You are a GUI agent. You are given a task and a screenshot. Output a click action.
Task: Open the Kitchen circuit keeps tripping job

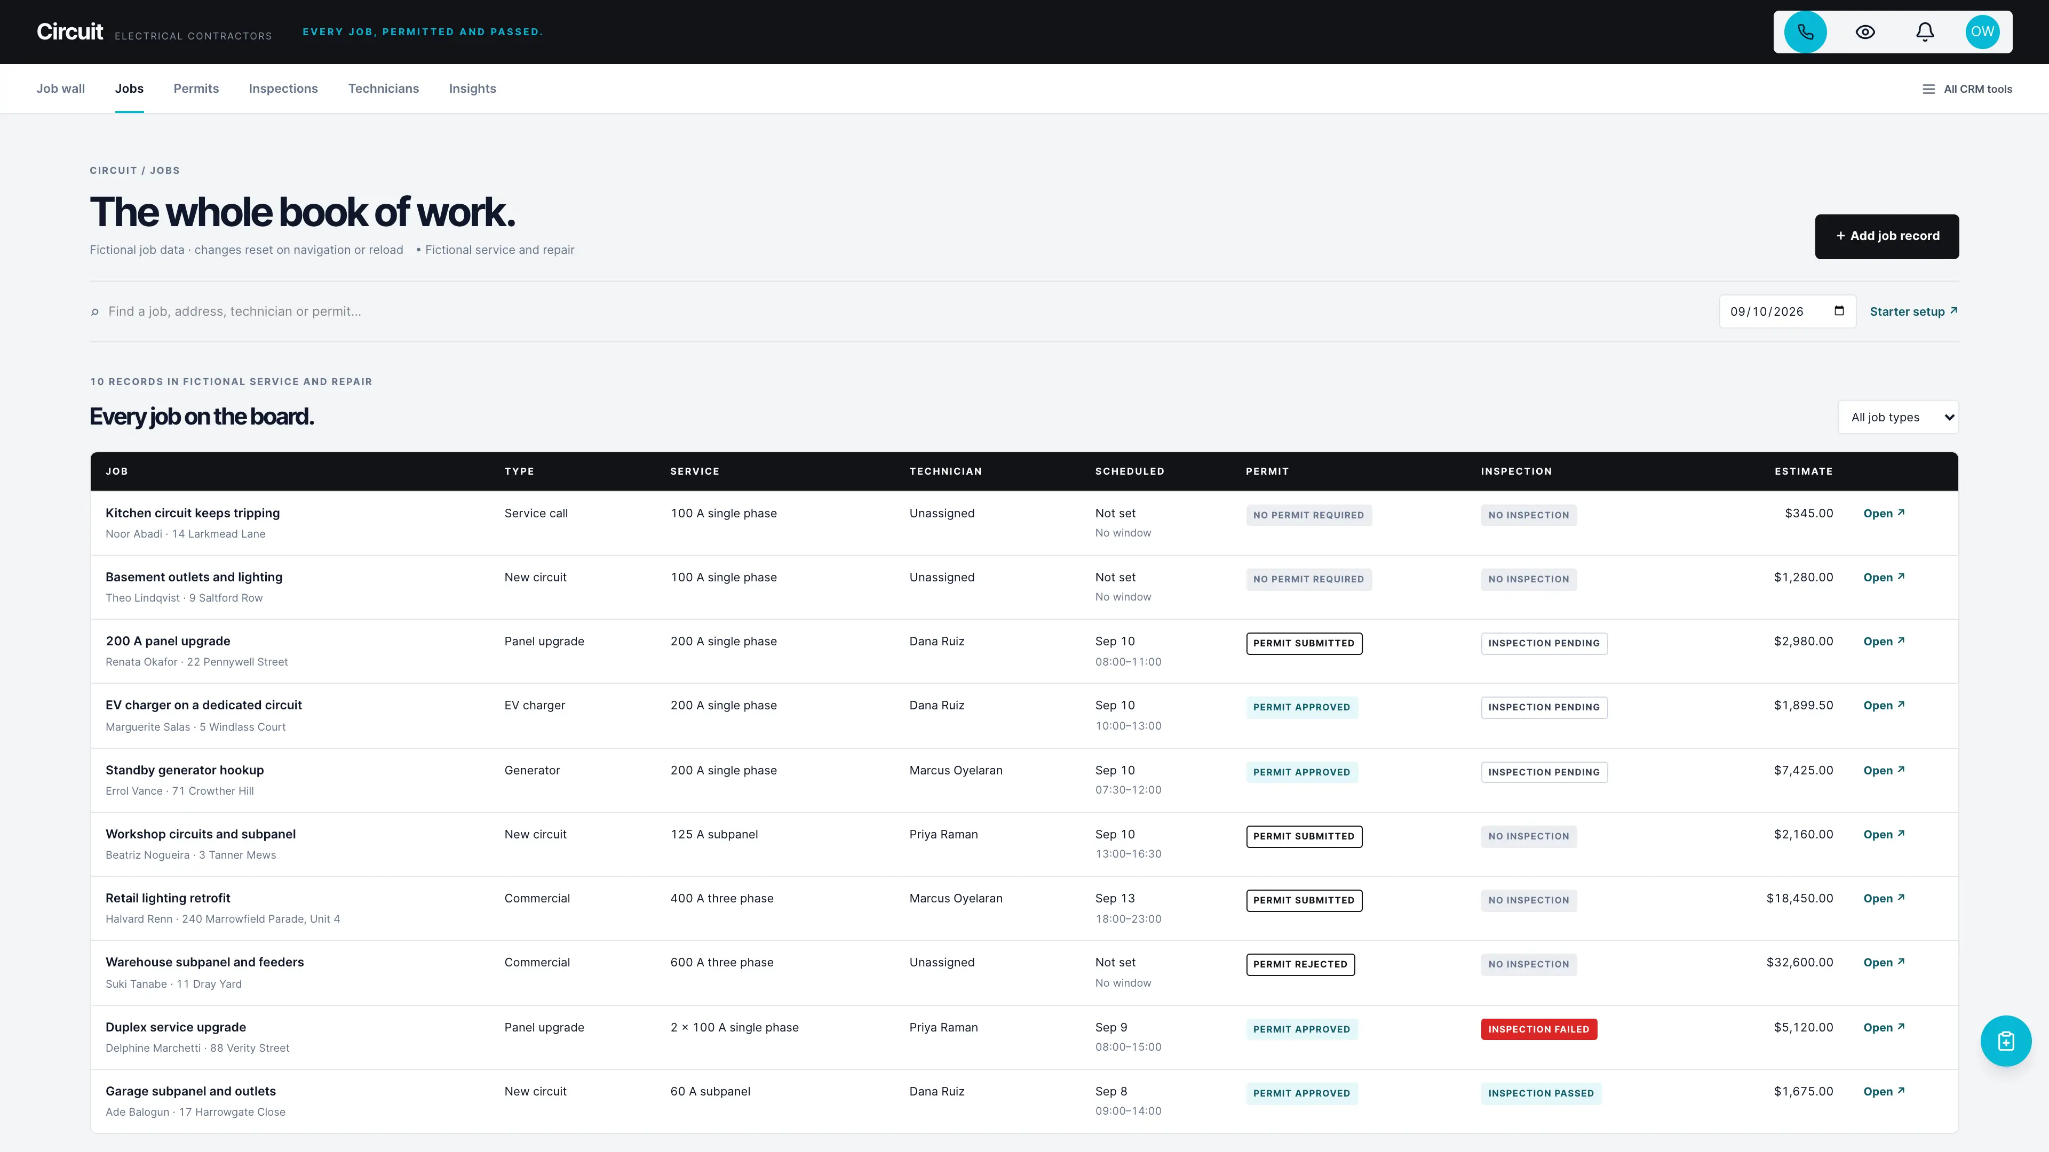pyautogui.click(x=1884, y=514)
